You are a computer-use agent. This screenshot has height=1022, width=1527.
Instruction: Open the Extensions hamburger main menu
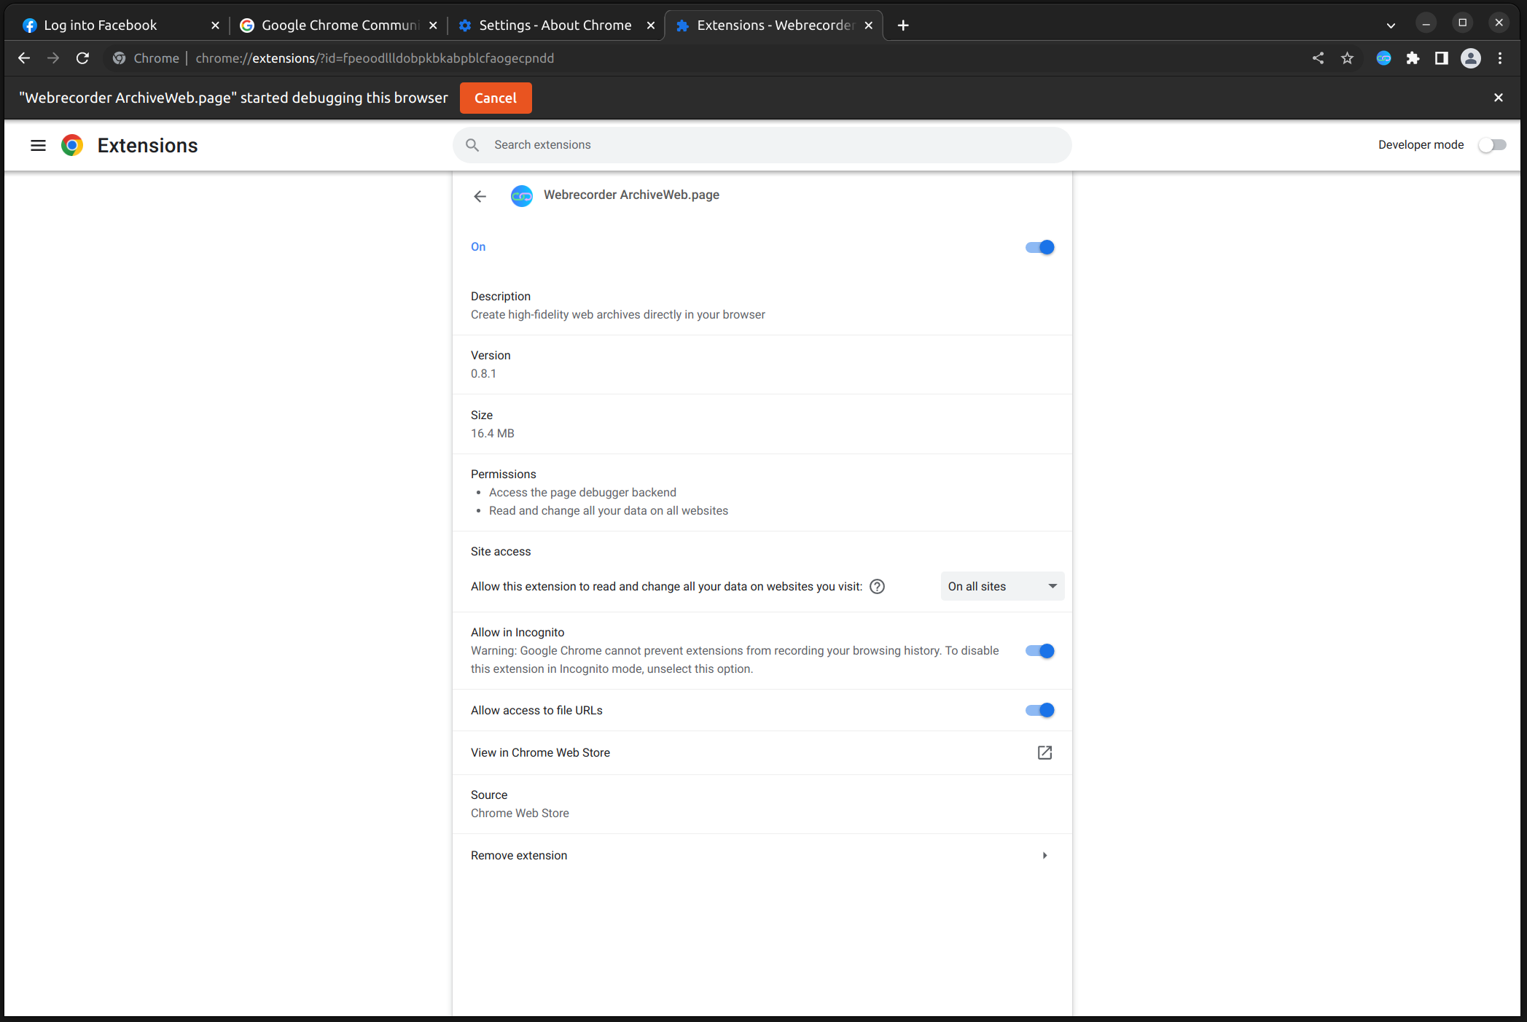pos(38,145)
